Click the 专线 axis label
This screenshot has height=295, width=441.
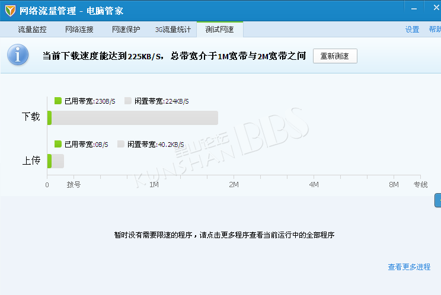[x=420, y=185]
